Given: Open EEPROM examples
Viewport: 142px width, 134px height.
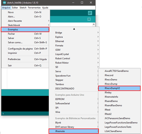Looking at the screenshot, I should click(x=74, y=99).
